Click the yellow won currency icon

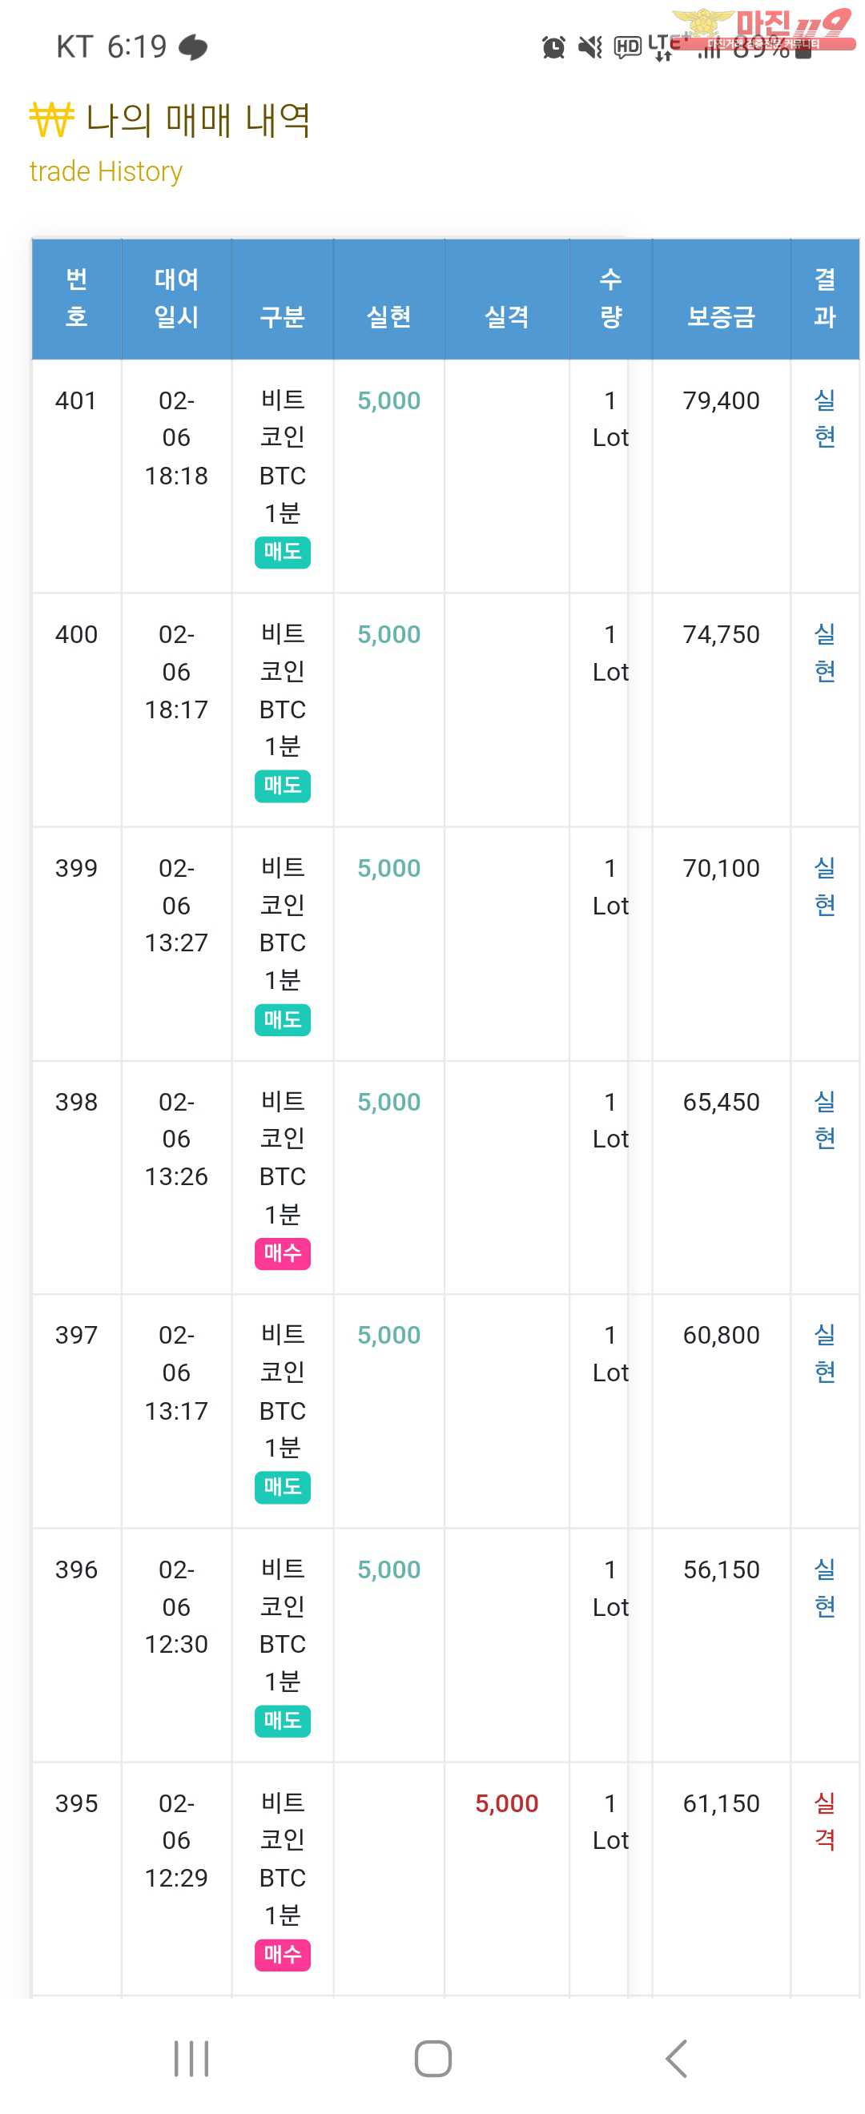(x=52, y=120)
